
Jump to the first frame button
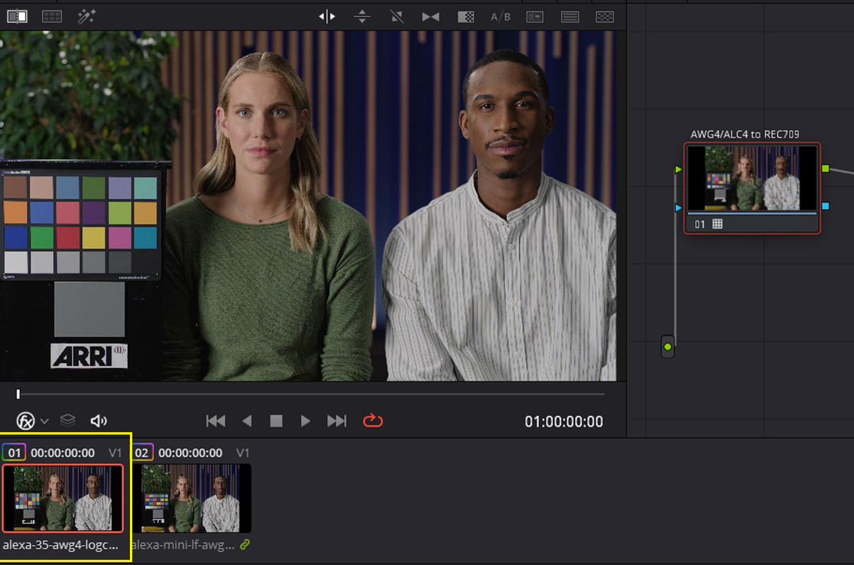pyautogui.click(x=215, y=421)
